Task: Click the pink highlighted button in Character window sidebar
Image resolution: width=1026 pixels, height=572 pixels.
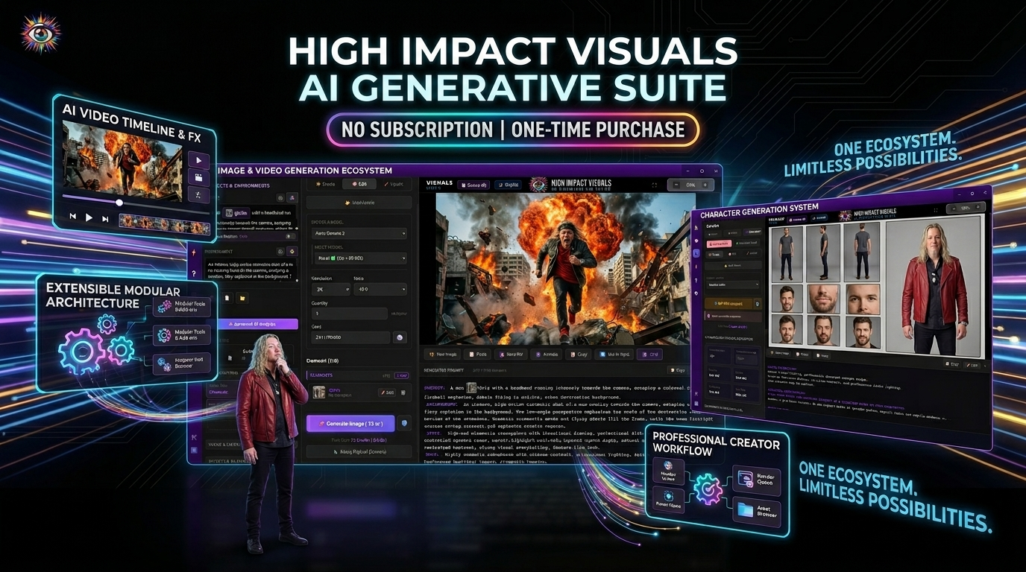Action: coord(720,244)
